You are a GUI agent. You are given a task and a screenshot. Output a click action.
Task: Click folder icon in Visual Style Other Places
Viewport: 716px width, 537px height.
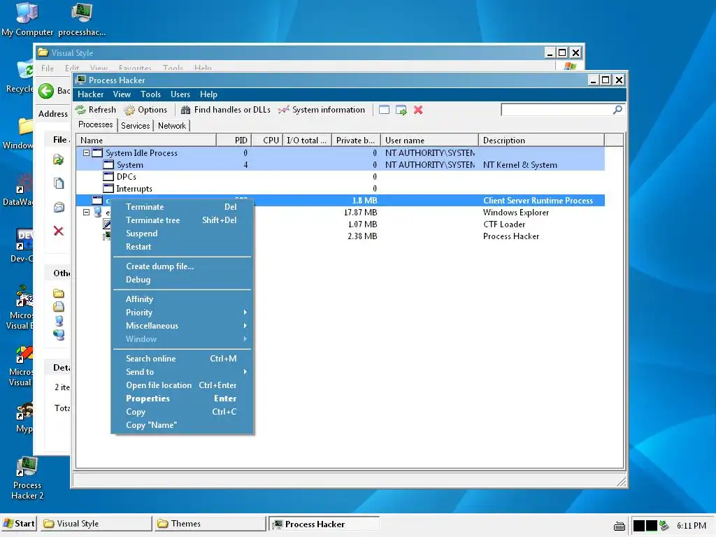(59, 293)
